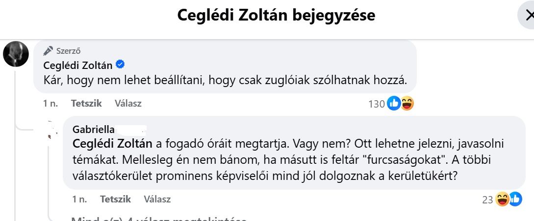Click the timestamp under Gabriella's reply

pos(79,199)
